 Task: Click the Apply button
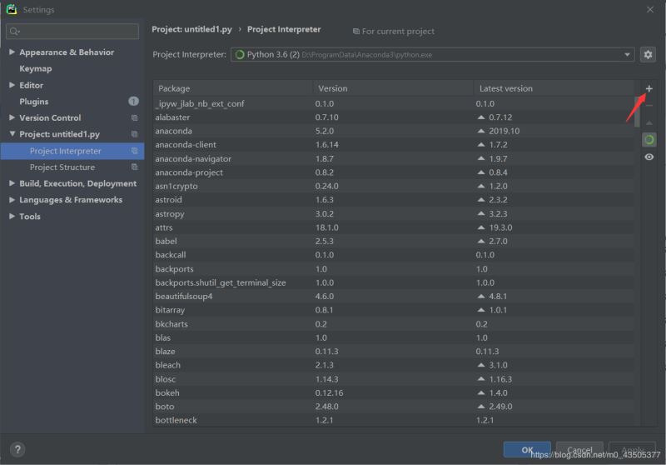click(632, 449)
